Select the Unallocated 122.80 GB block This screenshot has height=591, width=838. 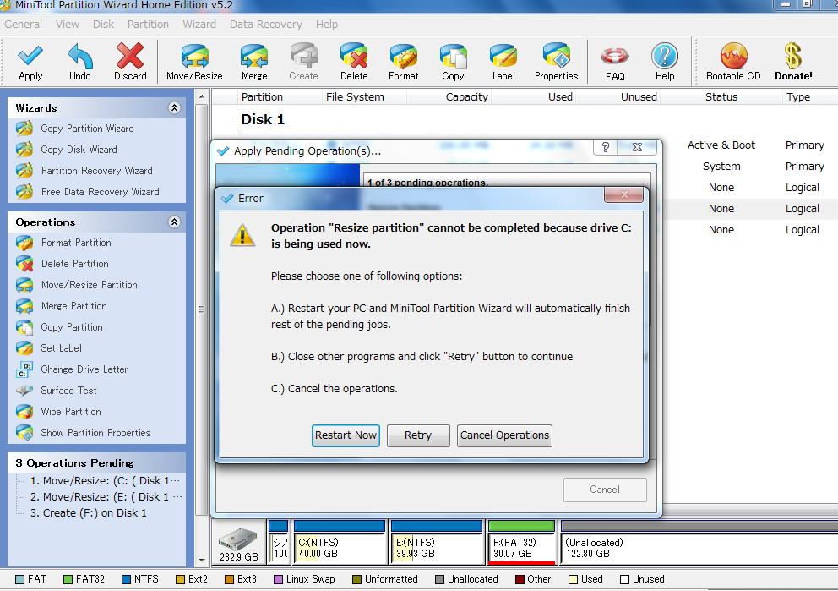tap(699, 542)
